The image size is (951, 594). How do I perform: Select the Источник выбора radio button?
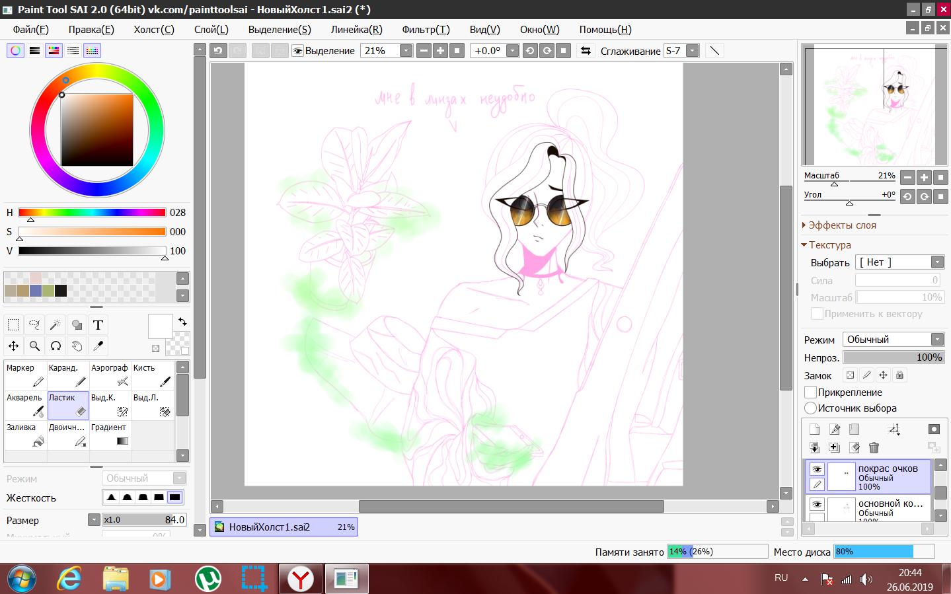(810, 408)
